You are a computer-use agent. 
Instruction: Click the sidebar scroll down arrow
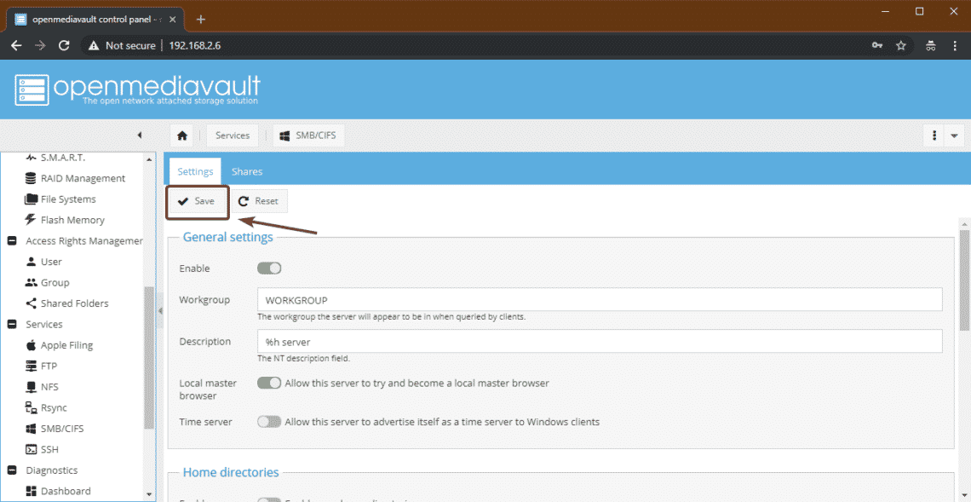[x=149, y=494]
